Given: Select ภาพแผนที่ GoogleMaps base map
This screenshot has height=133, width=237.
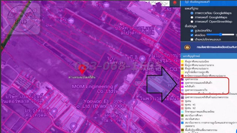Looking at the screenshot, I should (192, 17).
